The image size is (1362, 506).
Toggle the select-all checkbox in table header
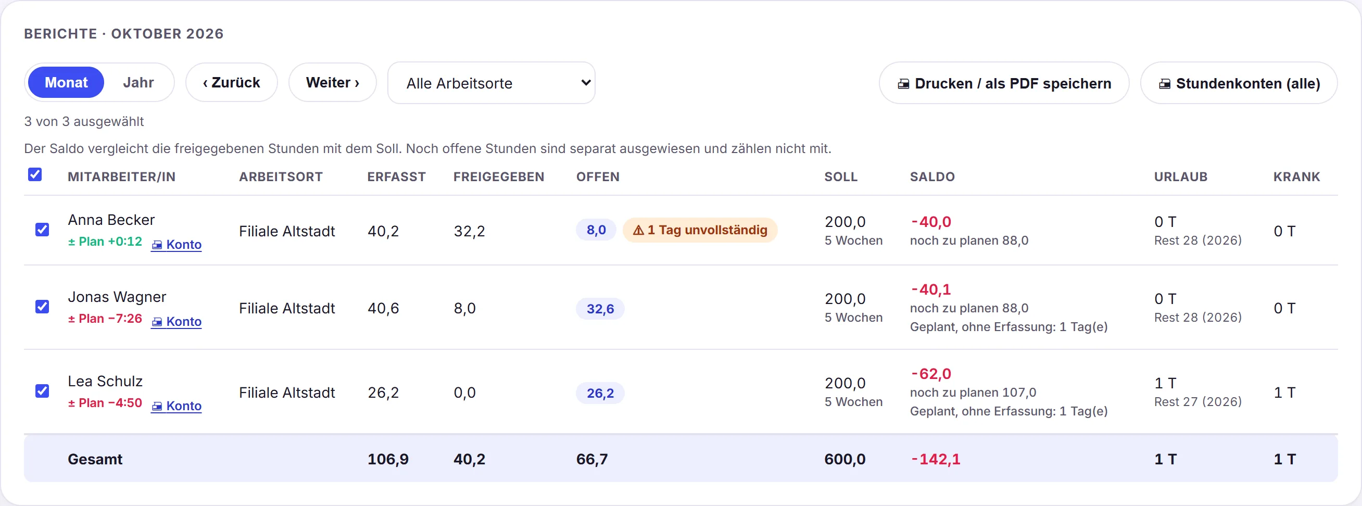[x=35, y=174]
